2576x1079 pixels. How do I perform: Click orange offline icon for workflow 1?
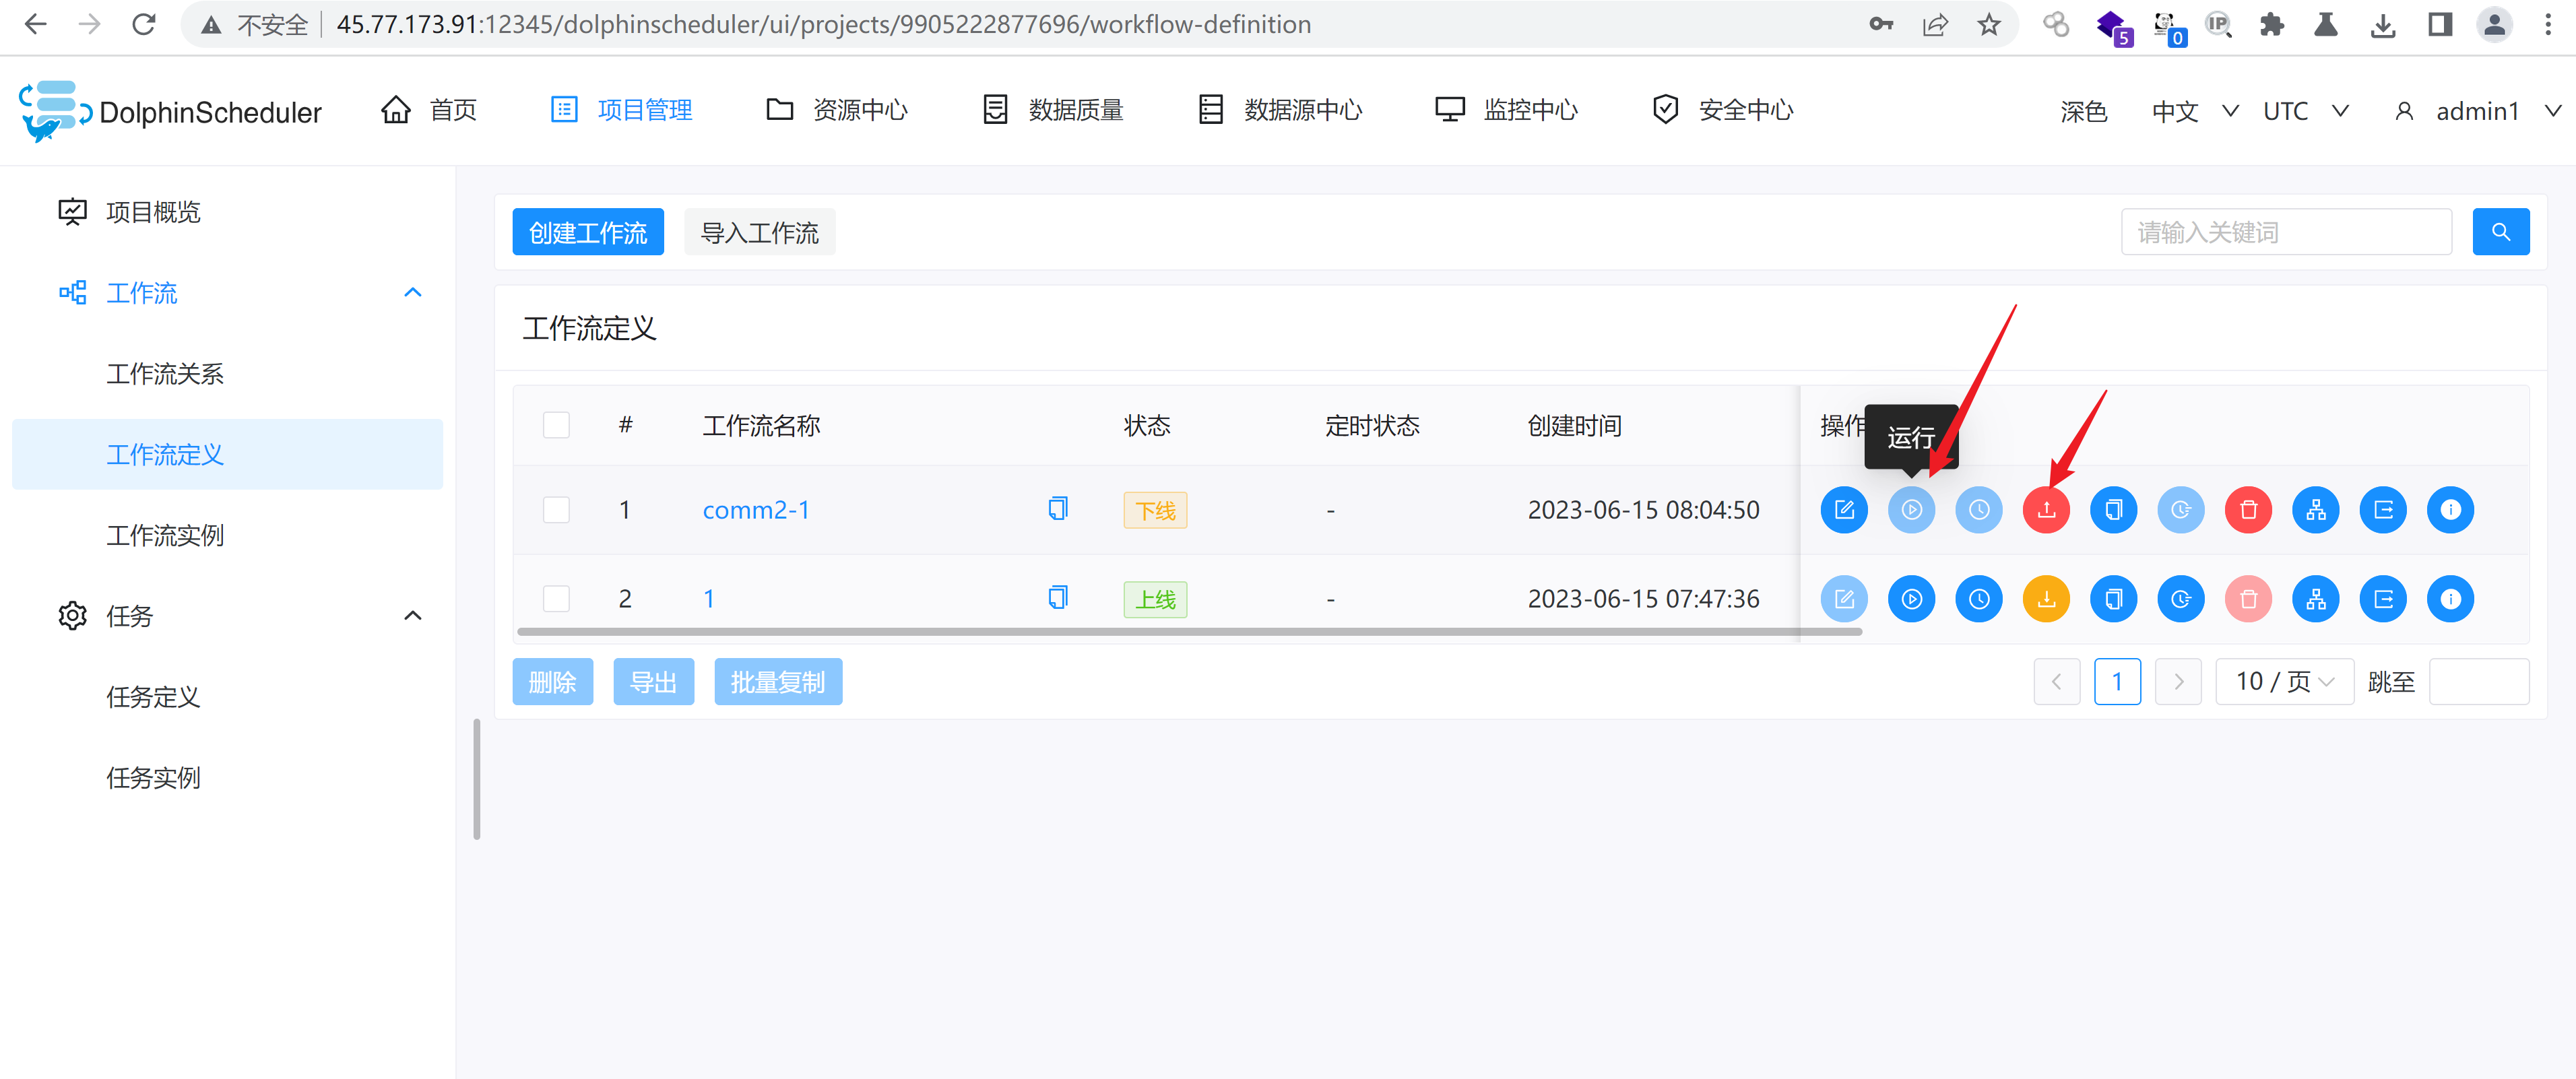click(2045, 599)
